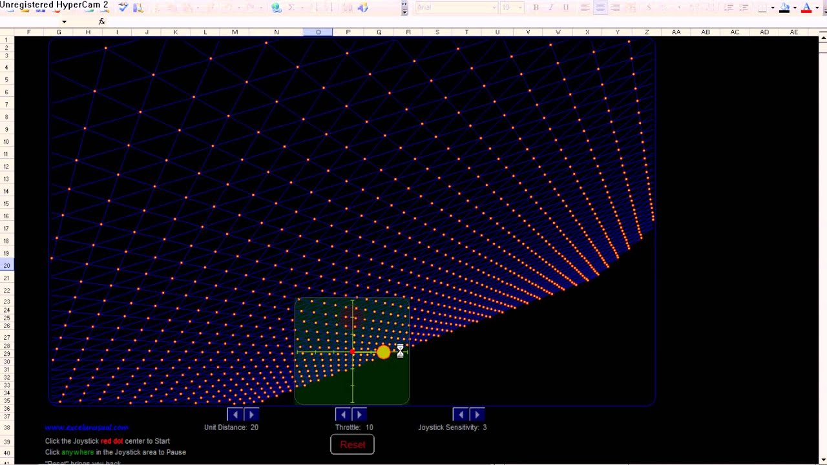Click the green 'anywhere' instruction text
Image resolution: width=827 pixels, height=465 pixels.
tap(78, 453)
